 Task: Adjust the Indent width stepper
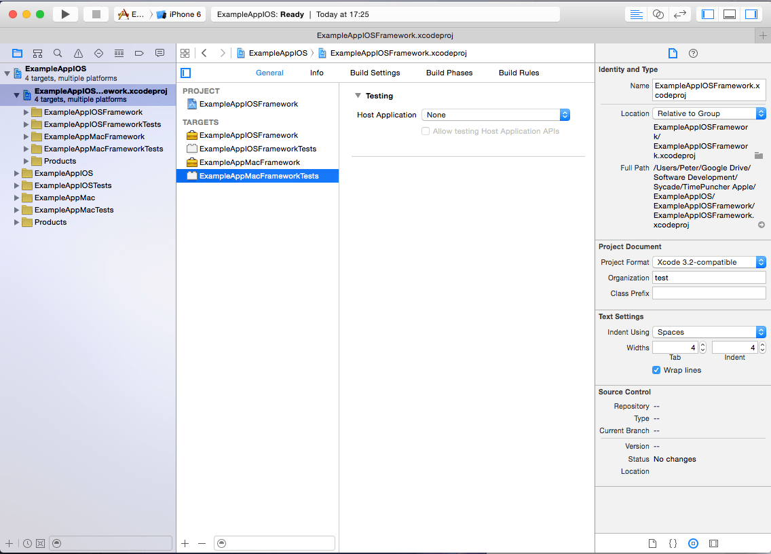point(762,348)
